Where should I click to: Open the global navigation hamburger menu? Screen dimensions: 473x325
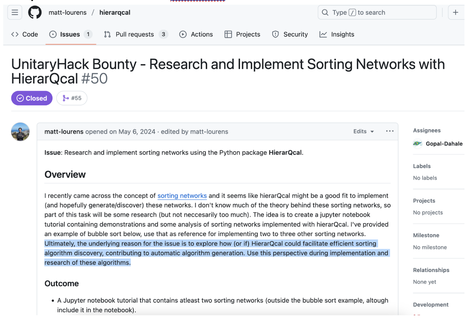tap(14, 12)
